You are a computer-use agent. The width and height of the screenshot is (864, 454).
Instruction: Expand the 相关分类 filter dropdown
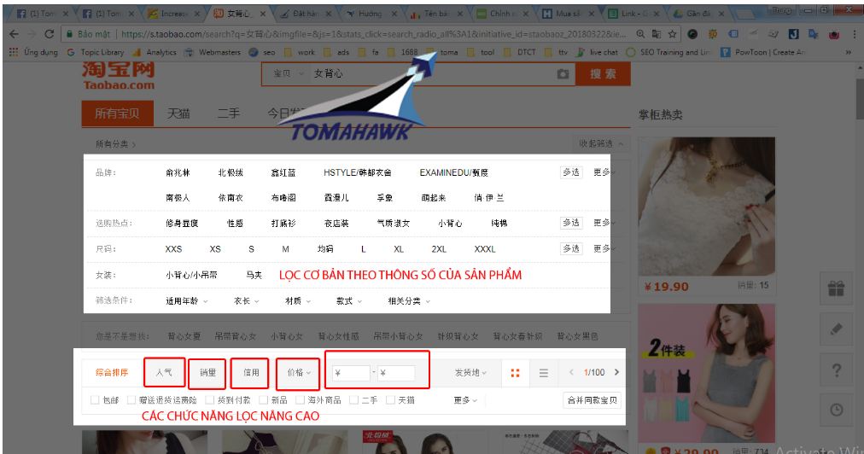point(410,301)
